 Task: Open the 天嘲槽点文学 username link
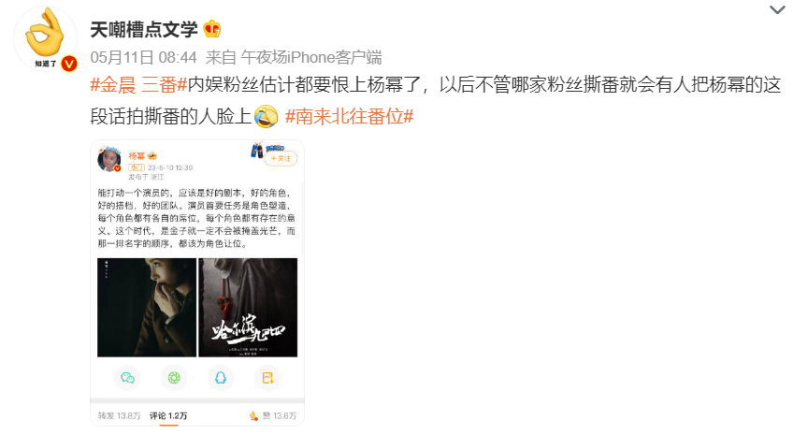[144, 29]
